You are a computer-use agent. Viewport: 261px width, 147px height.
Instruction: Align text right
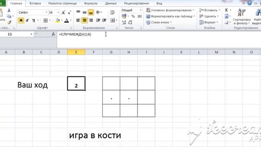[91, 20]
